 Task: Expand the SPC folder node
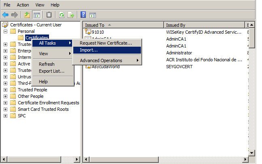point(6,116)
